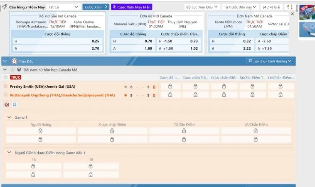Screen dimensions: 315x187
Task: Open the Cược Xiên May Mắn tab
Action: [131, 7]
